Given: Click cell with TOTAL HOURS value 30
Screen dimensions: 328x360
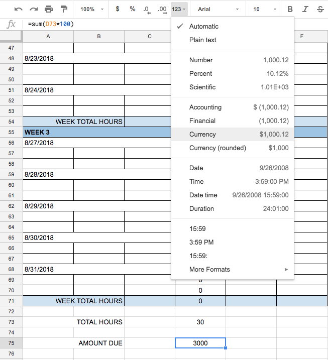Looking at the screenshot, I should 200,322.
